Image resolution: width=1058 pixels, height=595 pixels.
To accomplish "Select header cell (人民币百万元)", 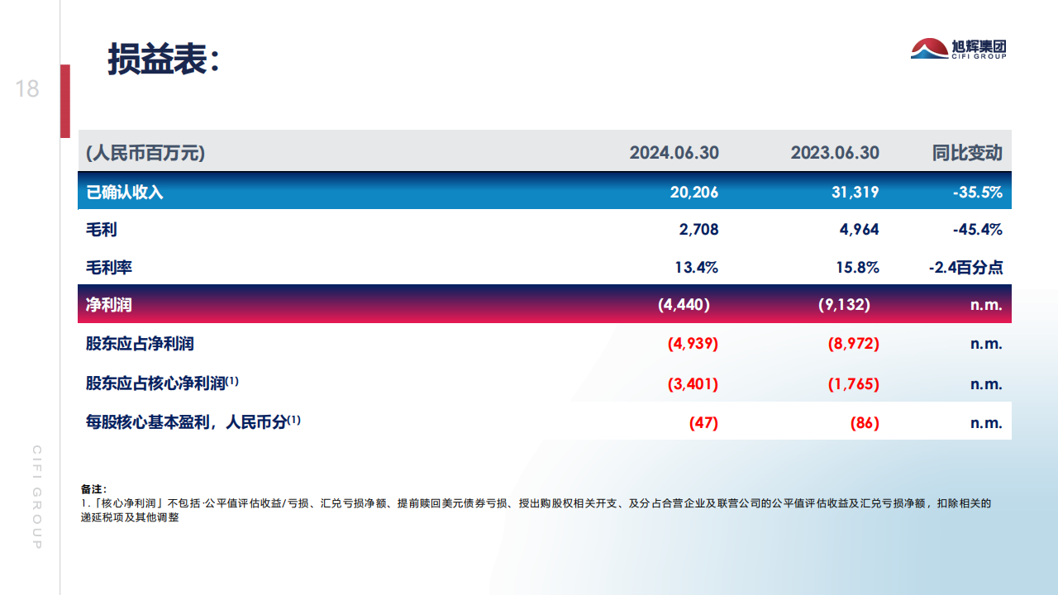I will [145, 153].
